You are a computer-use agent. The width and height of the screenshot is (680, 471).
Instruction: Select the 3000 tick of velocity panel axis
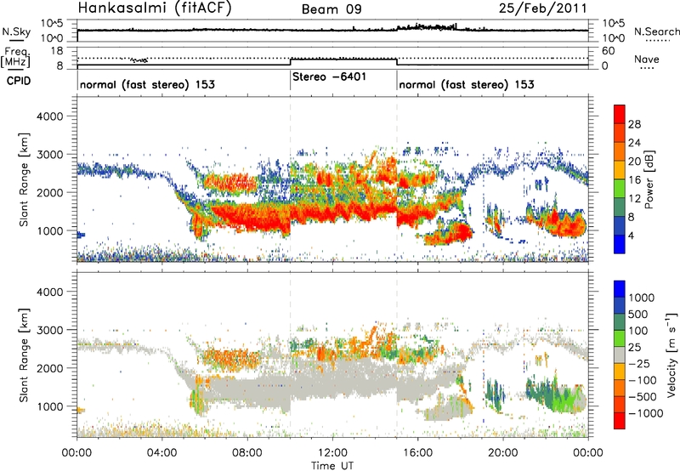click(49, 330)
